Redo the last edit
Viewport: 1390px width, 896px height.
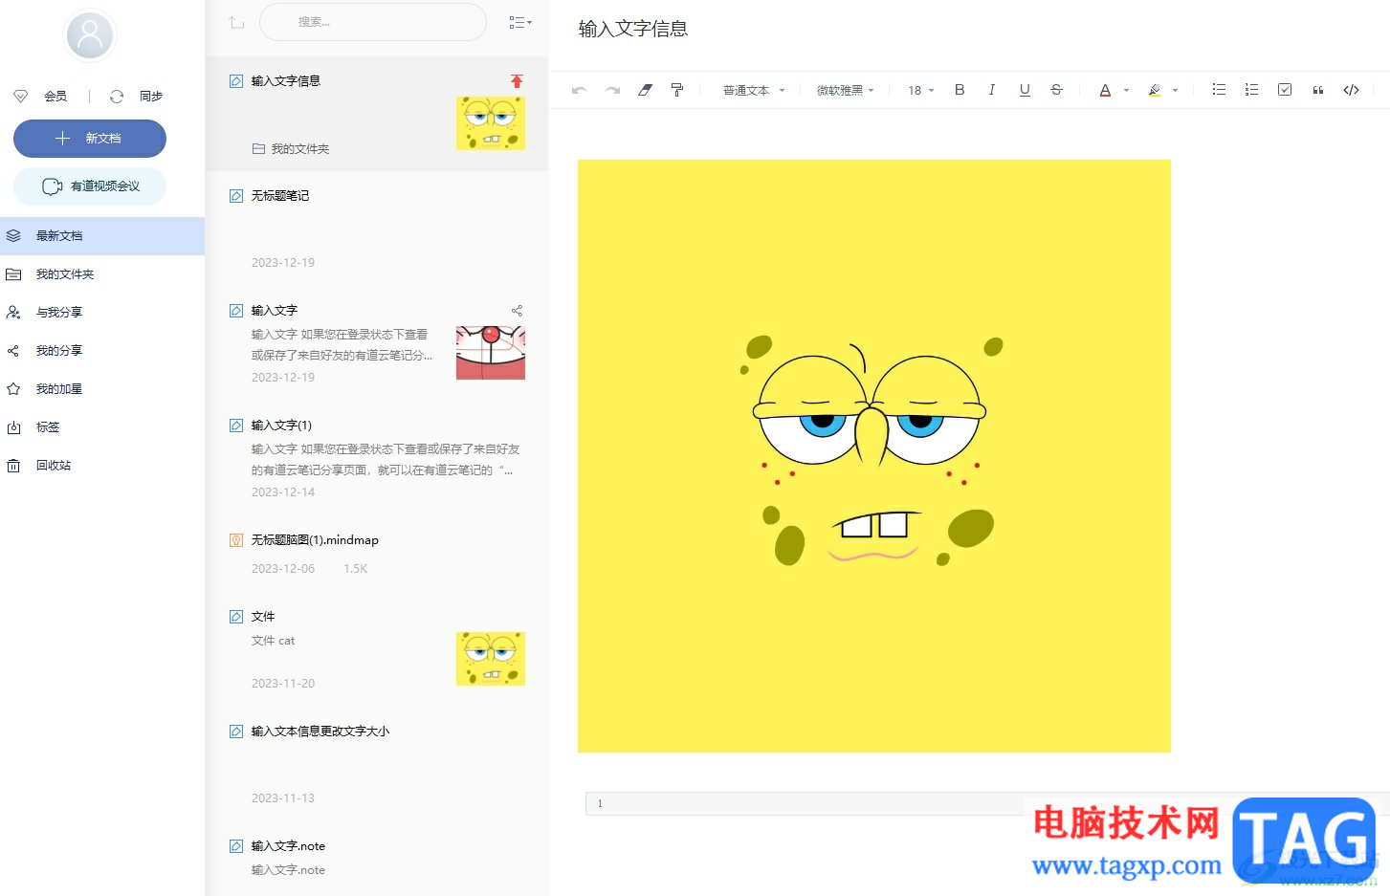pos(612,90)
